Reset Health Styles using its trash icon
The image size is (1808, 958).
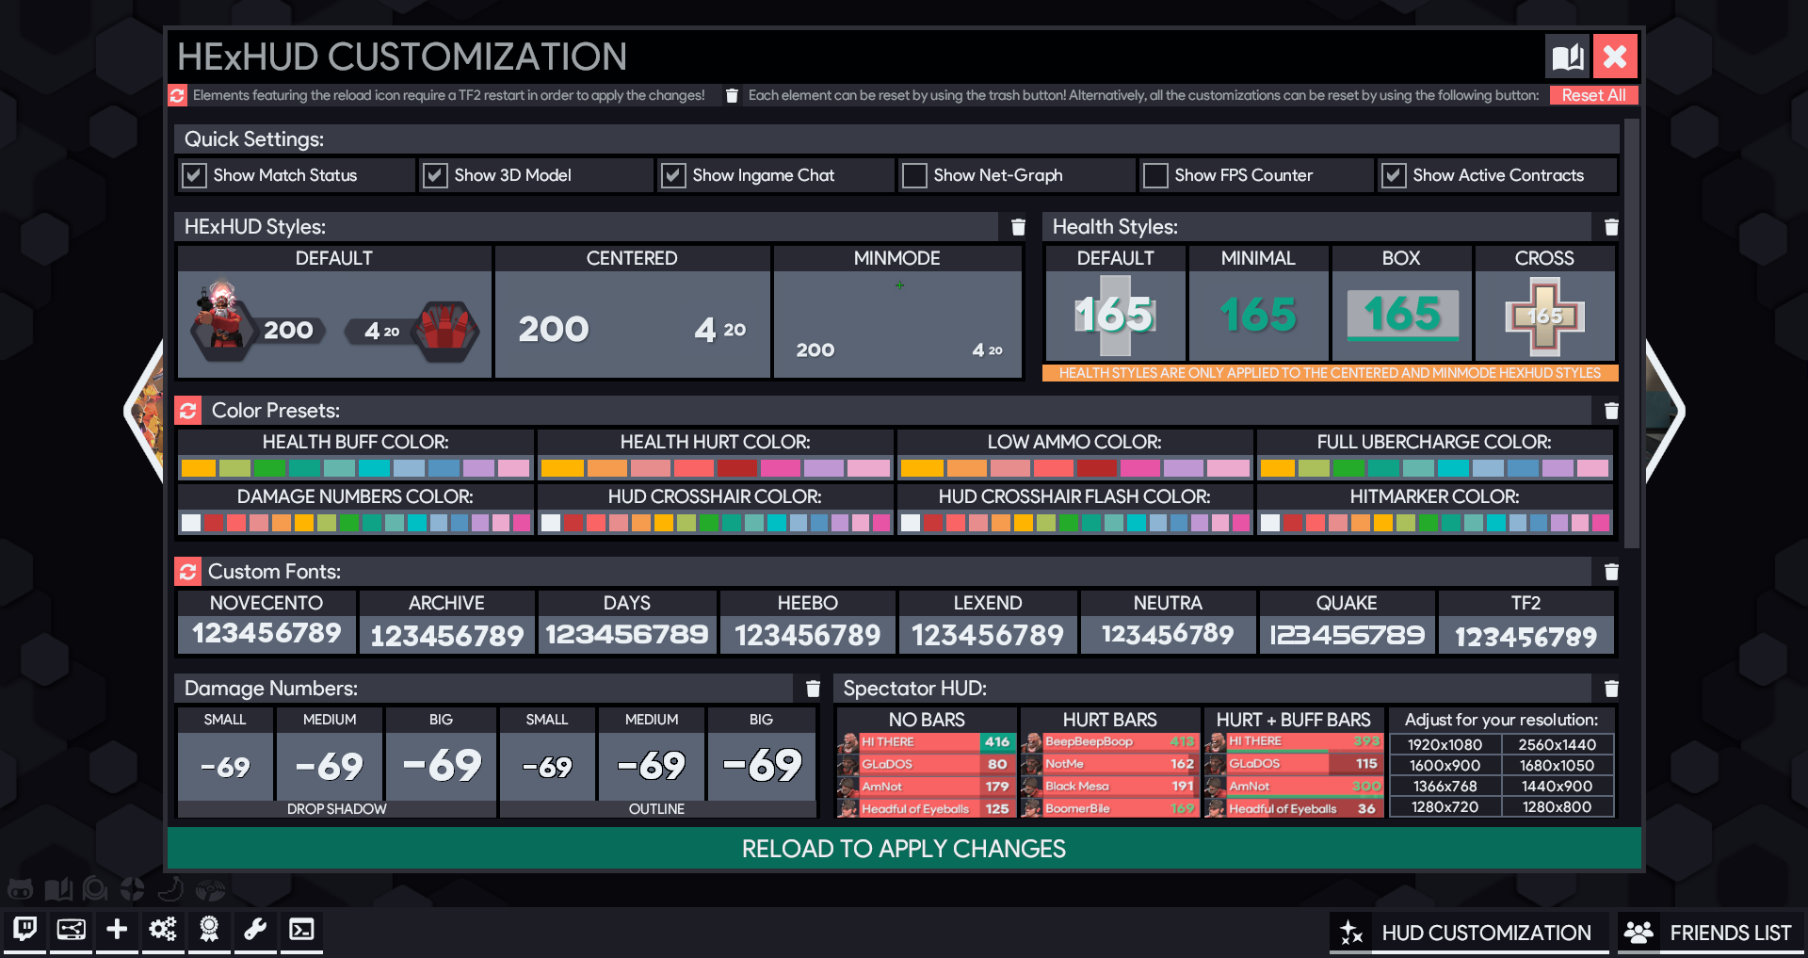tap(1611, 227)
